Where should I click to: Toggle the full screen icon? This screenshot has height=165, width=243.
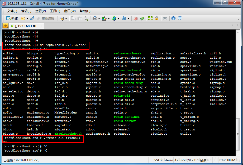pyautogui.click(x=150, y=18)
